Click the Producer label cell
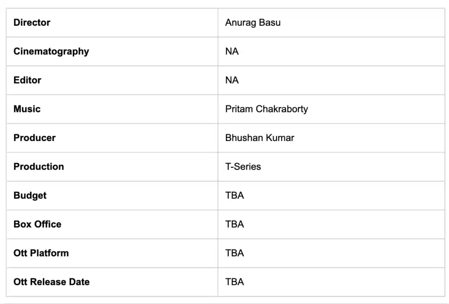 [x=34, y=138]
